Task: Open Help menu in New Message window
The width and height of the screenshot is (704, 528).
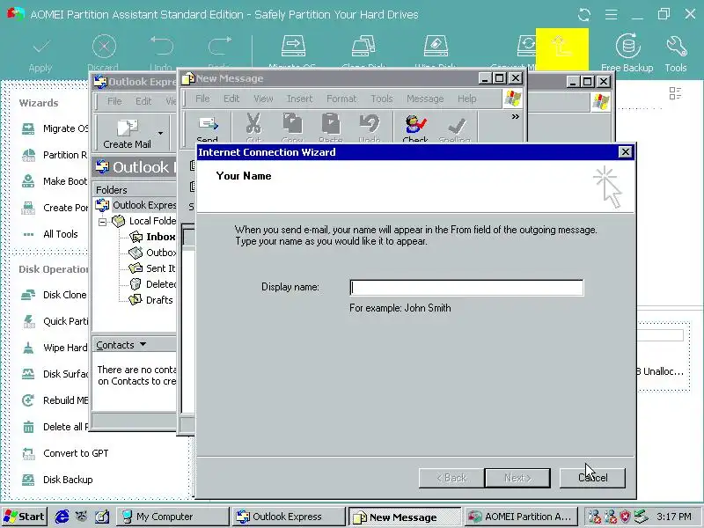Action: click(467, 99)
